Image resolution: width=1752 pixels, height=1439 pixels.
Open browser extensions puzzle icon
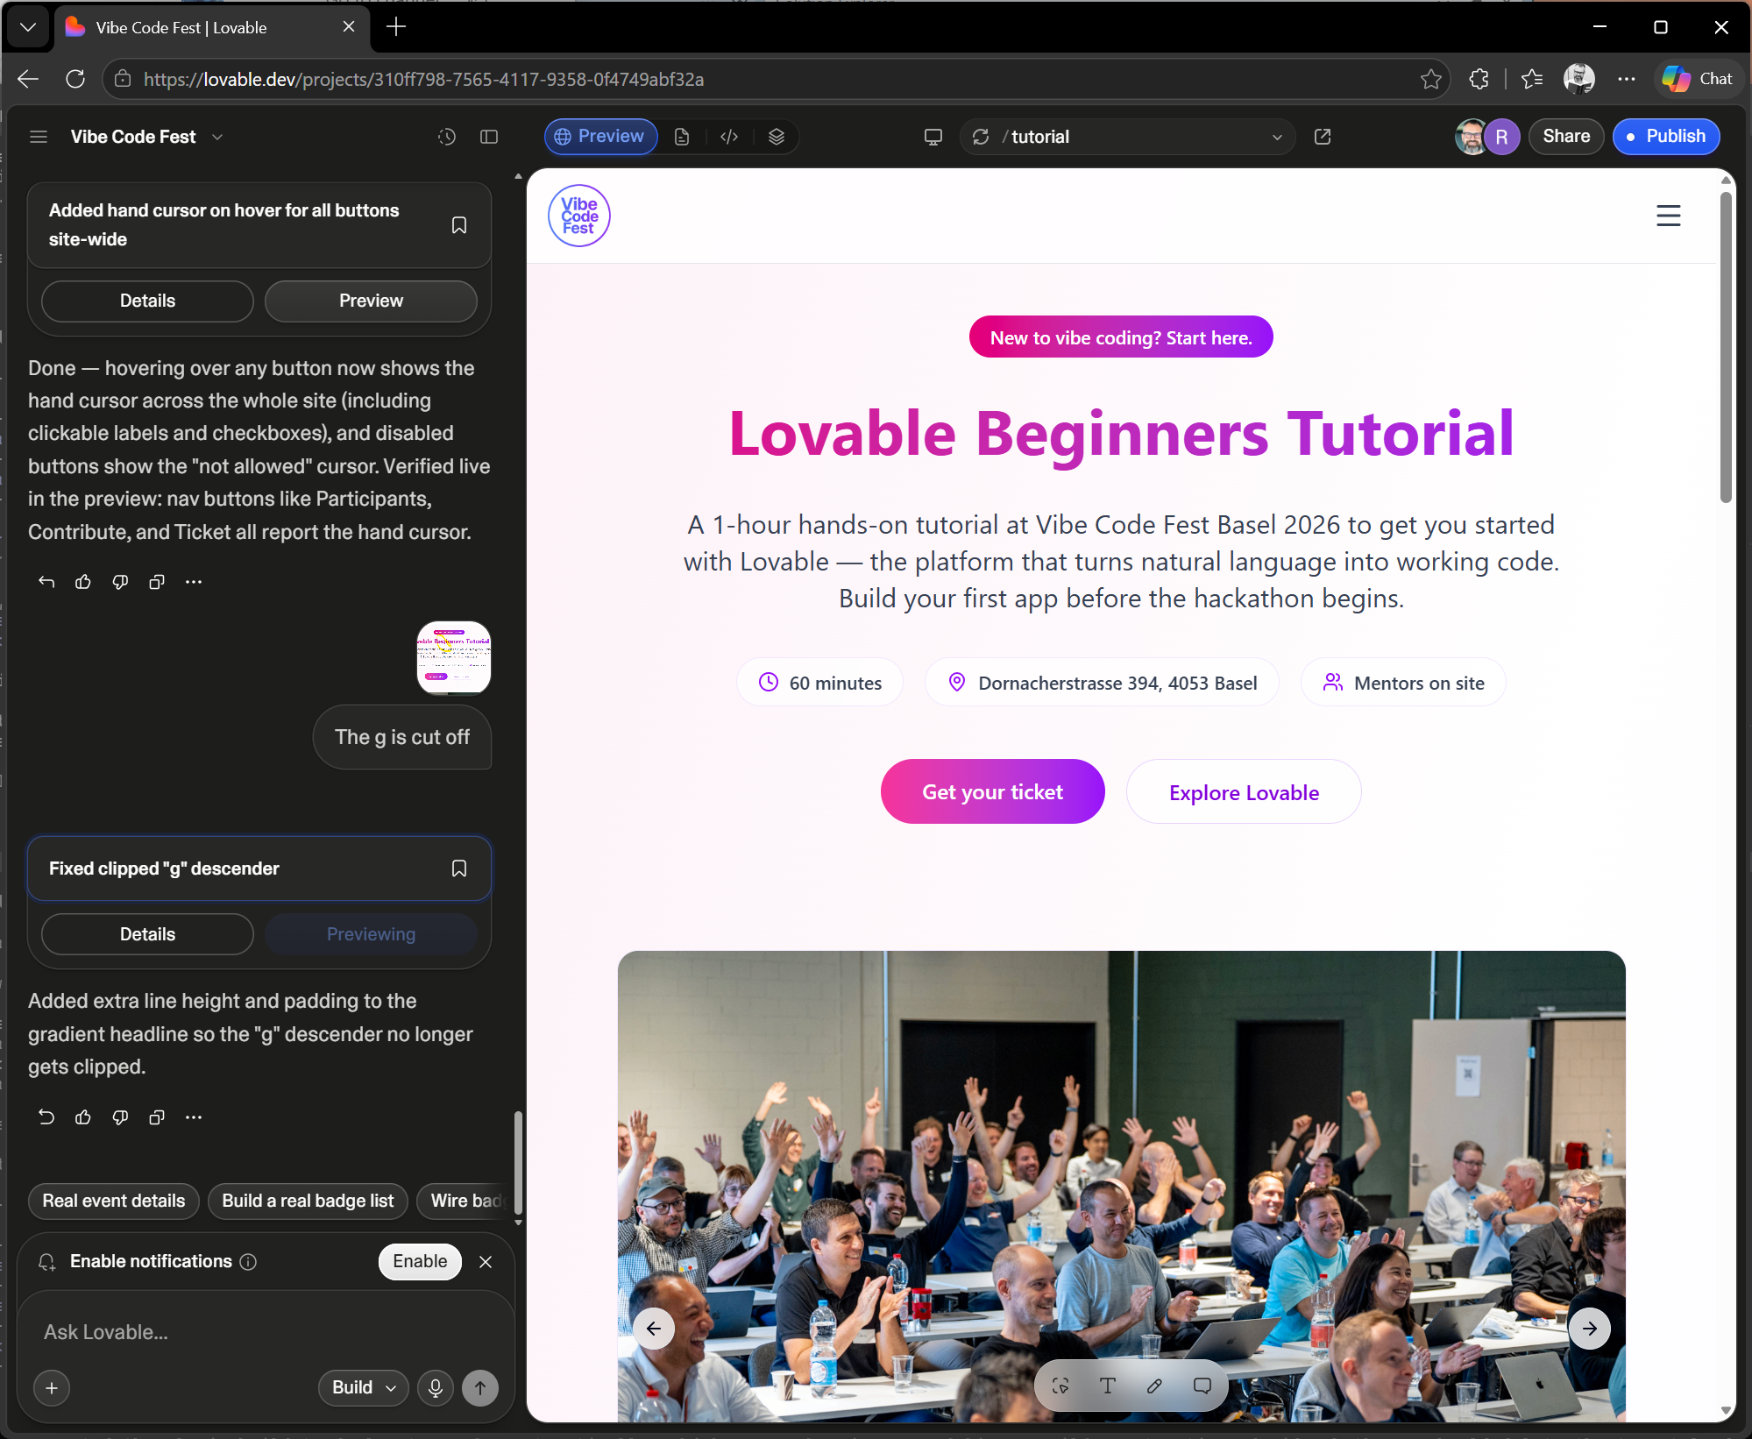1479,79
